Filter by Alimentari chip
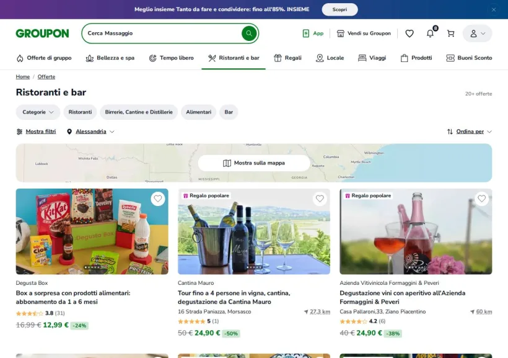Viewport: 508px width, 358px height. 199,112
